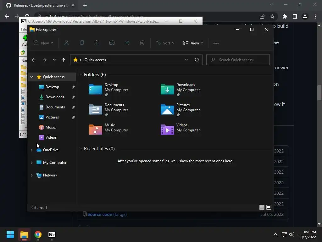
Task: Click Google Chrome icon in taskbar
Action: [38, 234]
